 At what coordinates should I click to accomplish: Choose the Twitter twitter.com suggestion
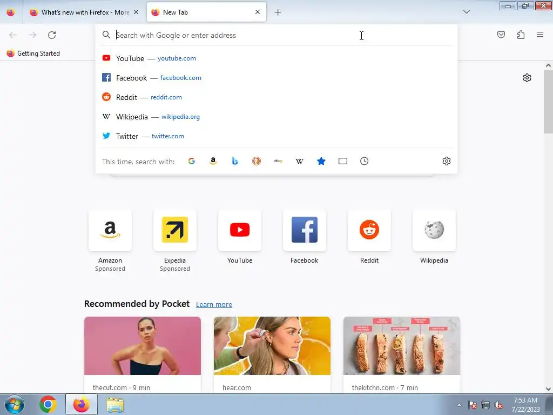pos(276,136)
